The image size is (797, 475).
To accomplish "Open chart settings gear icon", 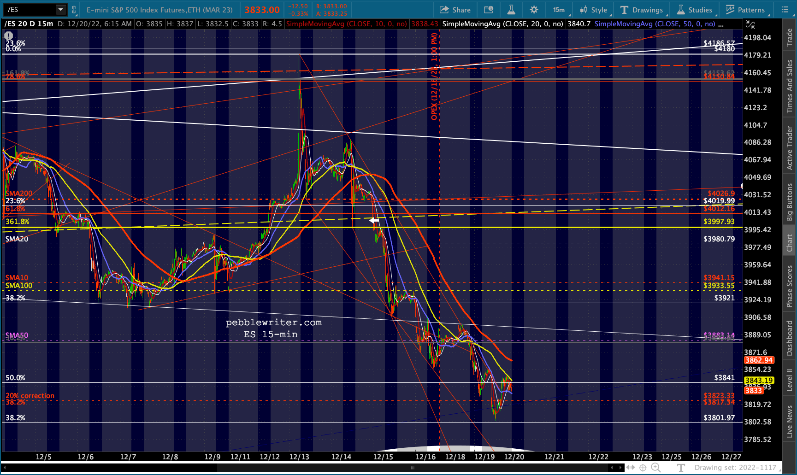I will click(534, 10).
